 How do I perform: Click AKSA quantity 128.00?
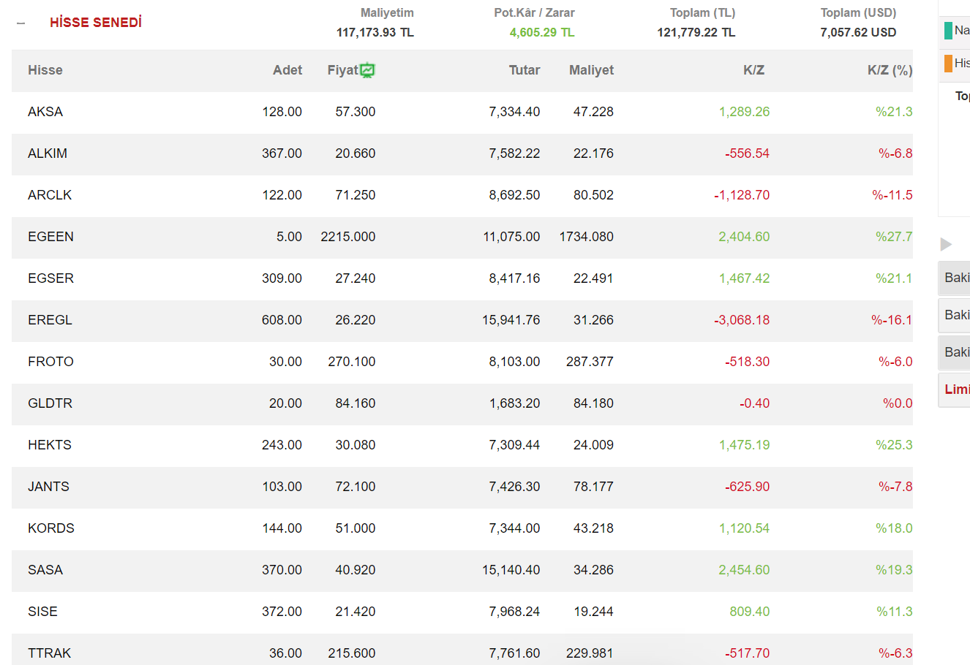point(282,112)
